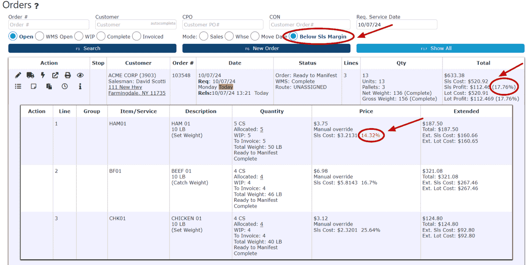
Task: Click extended amount $124.80 for CHK01
Action: (x=433, y=218)
